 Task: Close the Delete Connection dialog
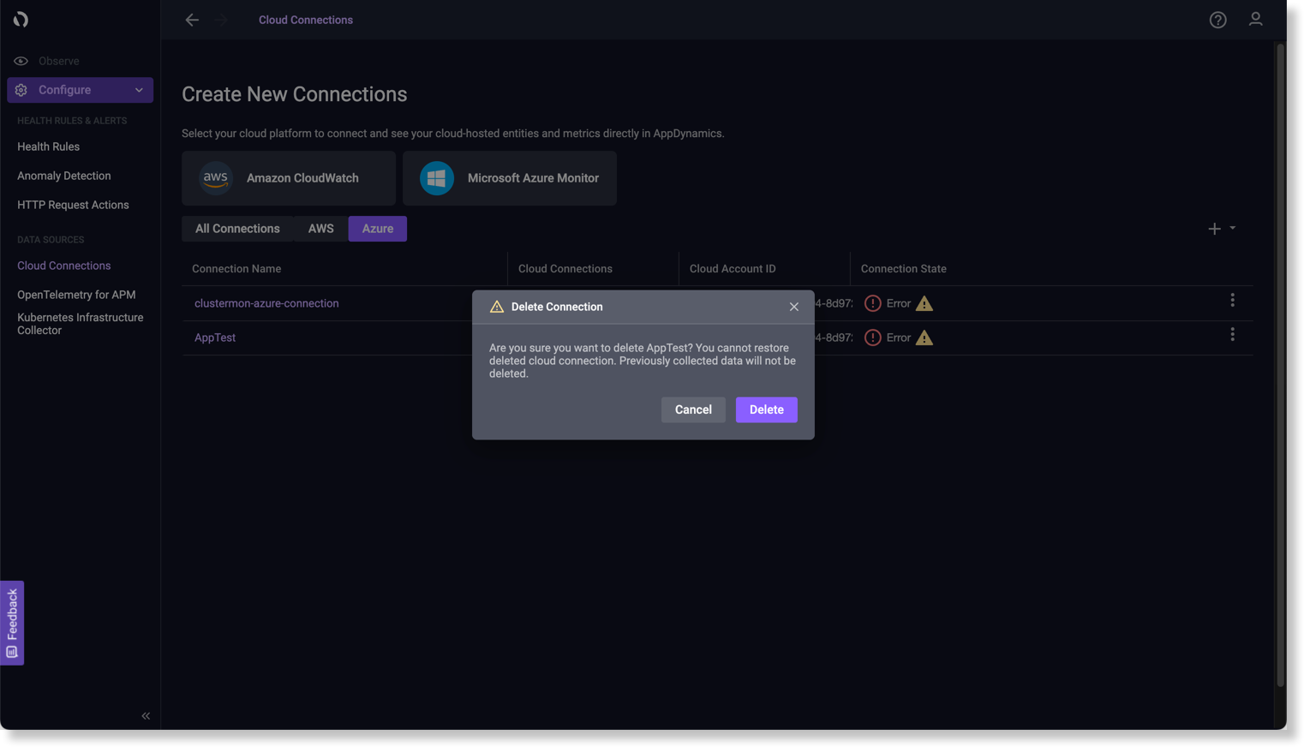pos(794,307)
